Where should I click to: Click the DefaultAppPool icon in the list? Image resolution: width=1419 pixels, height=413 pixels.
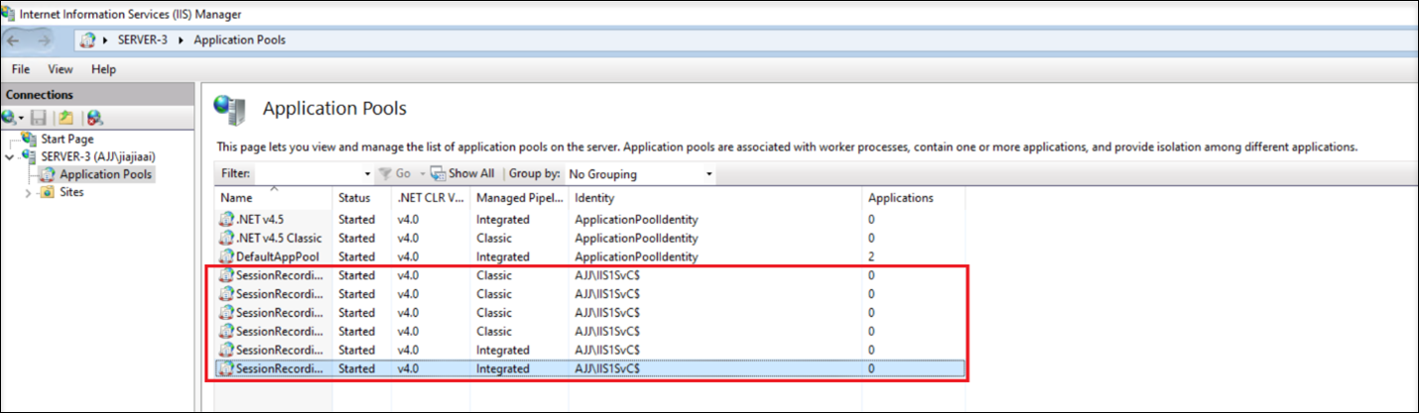pyautogui.click(x=226, y=257)
